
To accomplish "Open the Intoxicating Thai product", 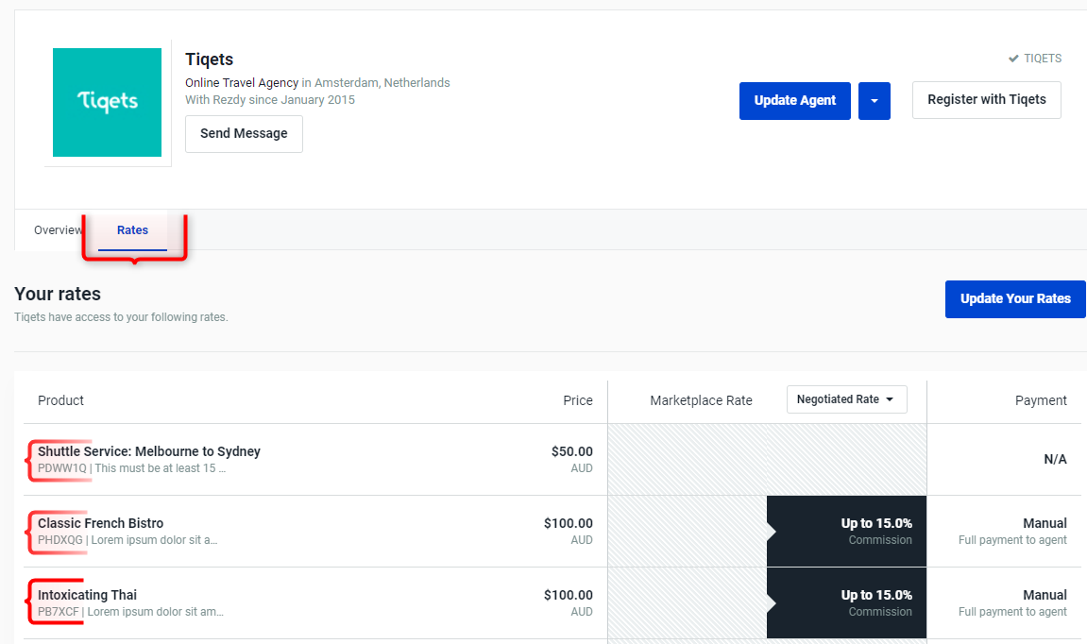I will 87,595.
